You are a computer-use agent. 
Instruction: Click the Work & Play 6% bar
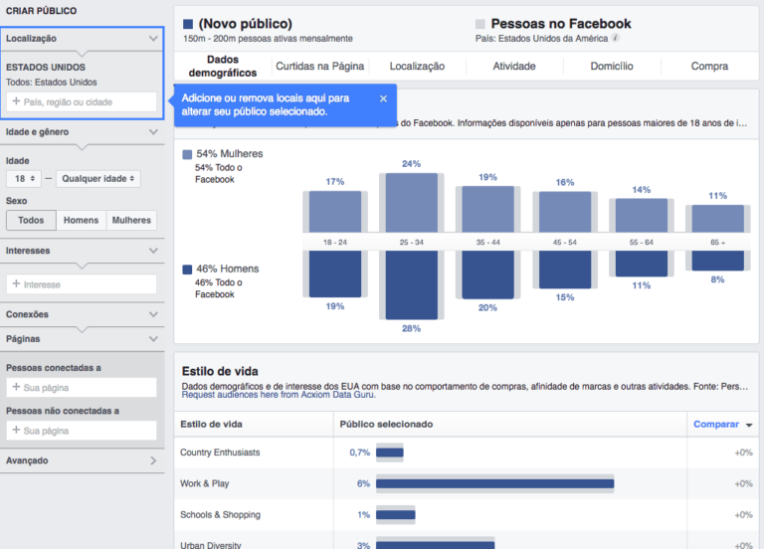click(494, 483)
